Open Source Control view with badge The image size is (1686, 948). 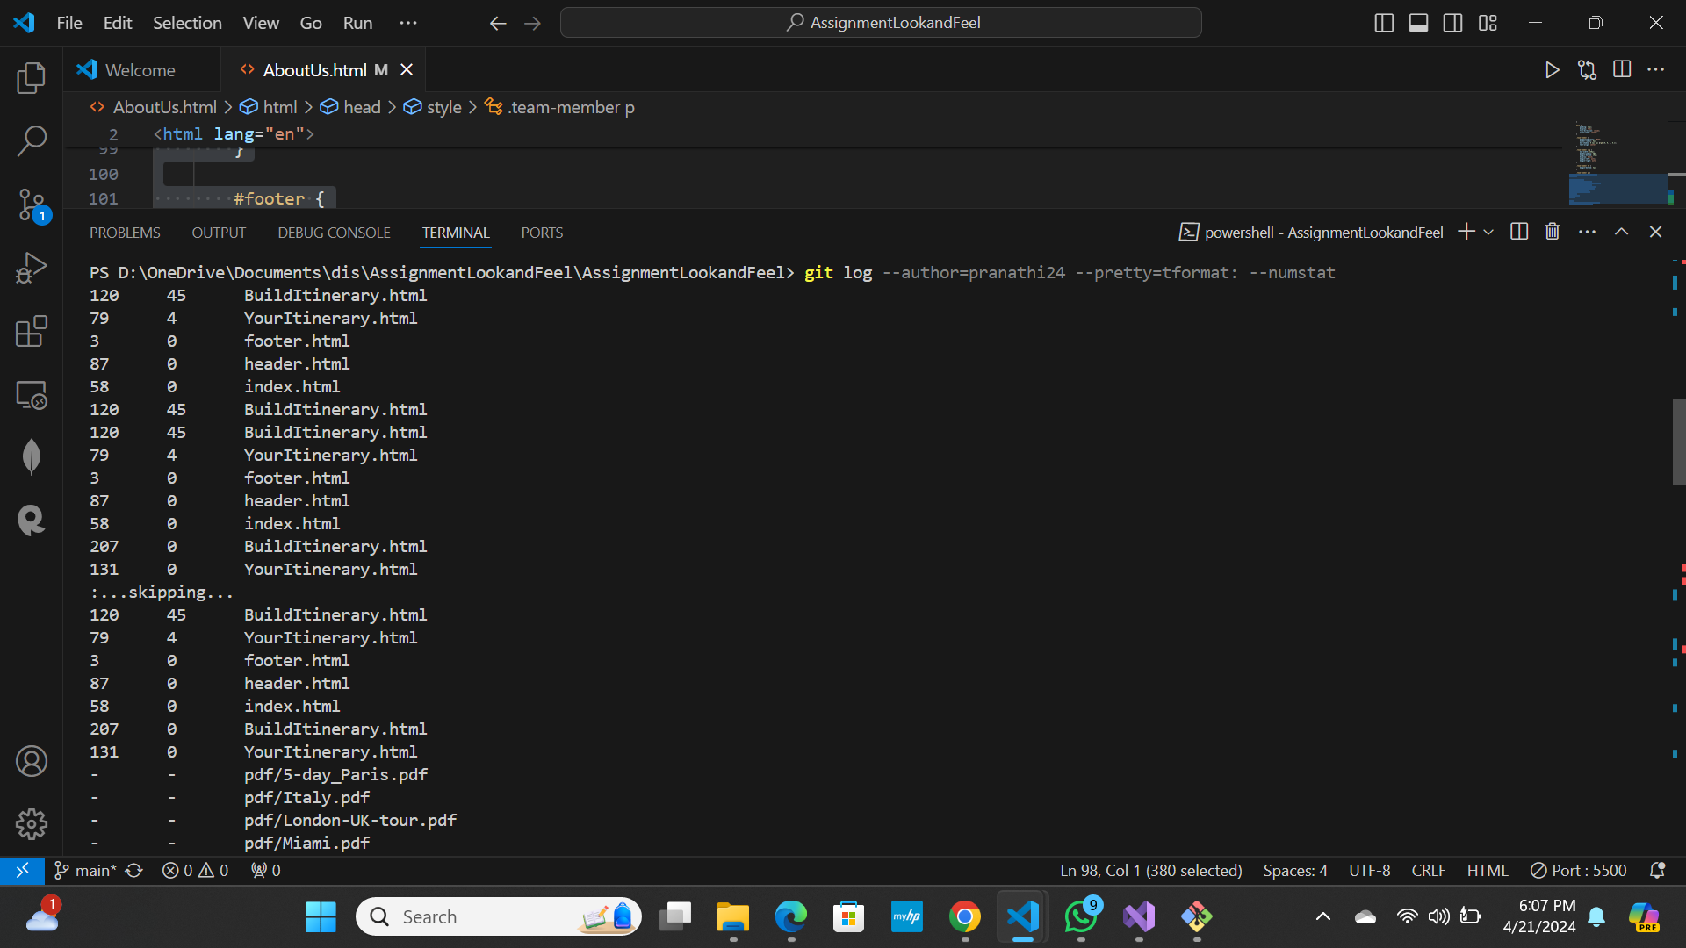pos(32,205)
